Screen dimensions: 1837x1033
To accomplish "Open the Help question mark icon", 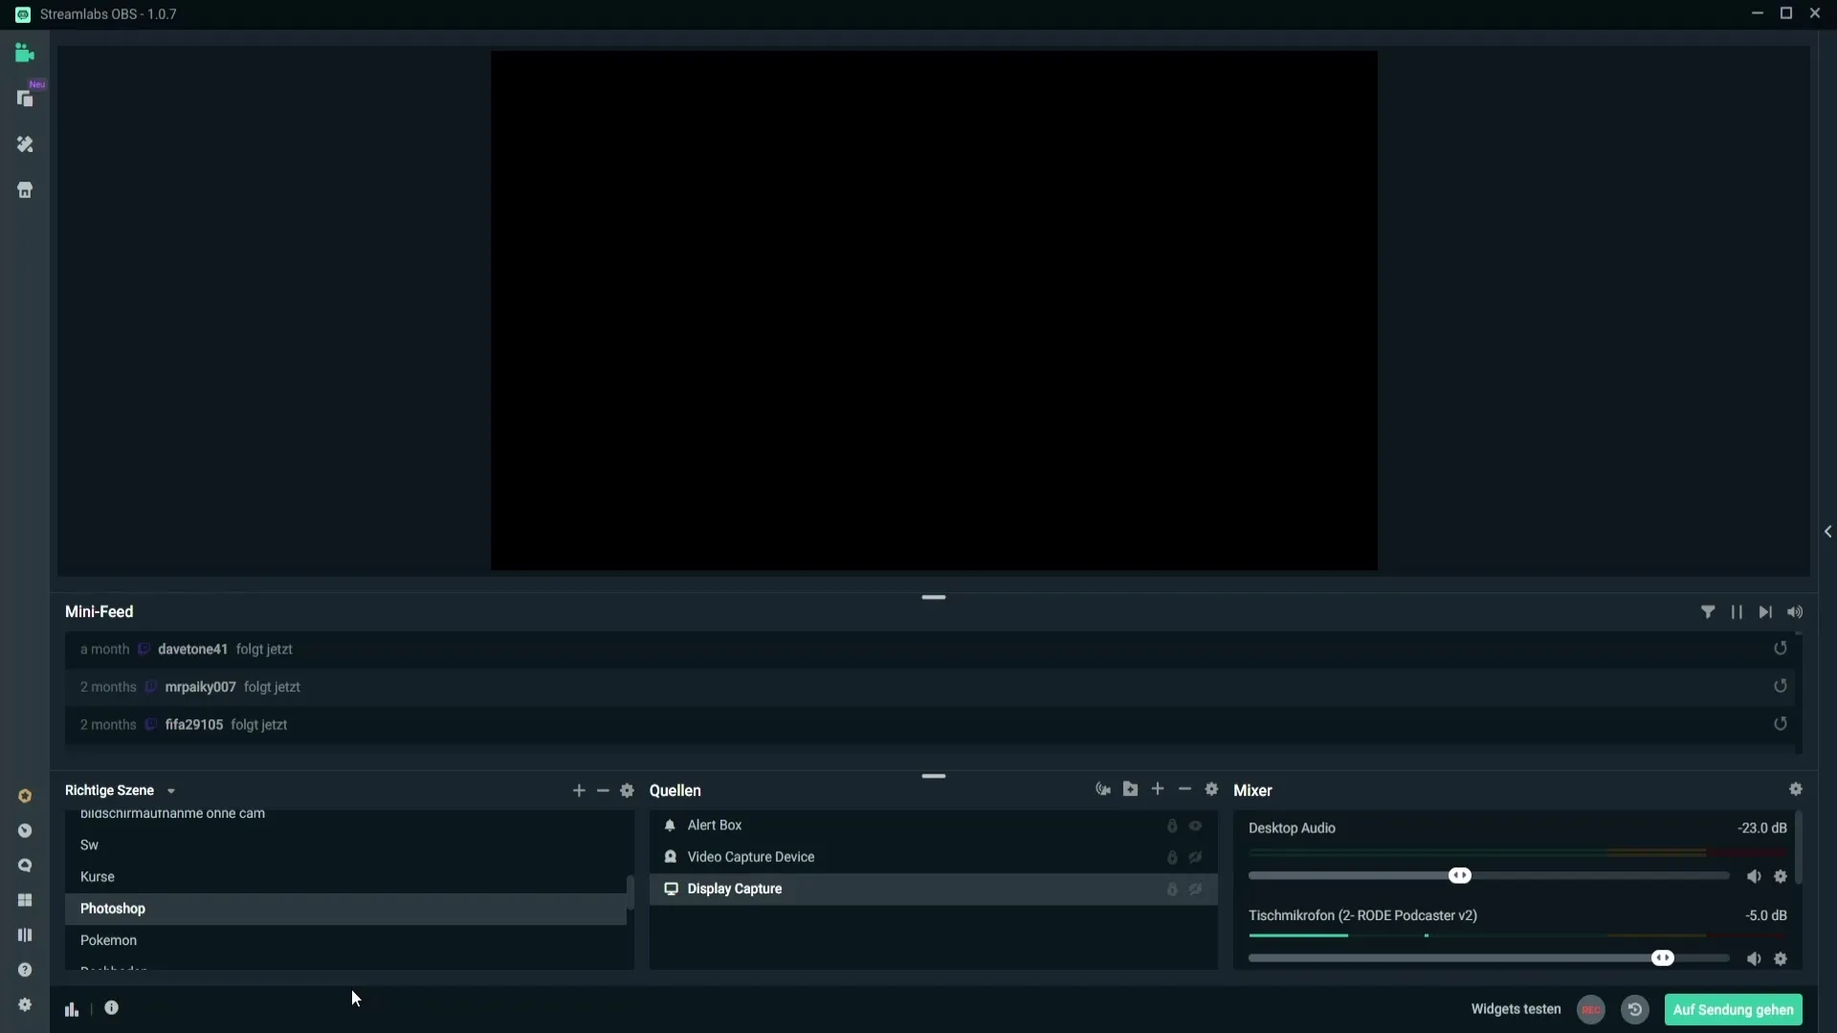I will coord(25,970).
